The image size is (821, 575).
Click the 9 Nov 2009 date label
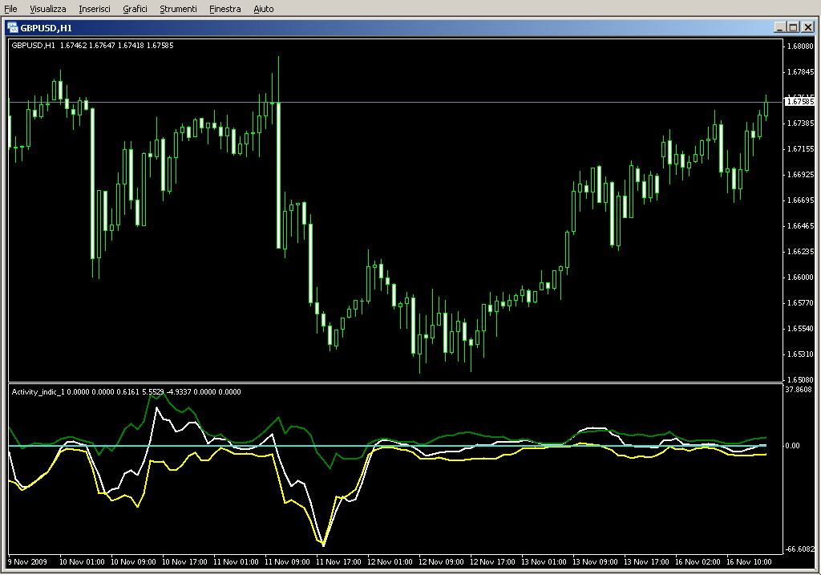(28, 562)
